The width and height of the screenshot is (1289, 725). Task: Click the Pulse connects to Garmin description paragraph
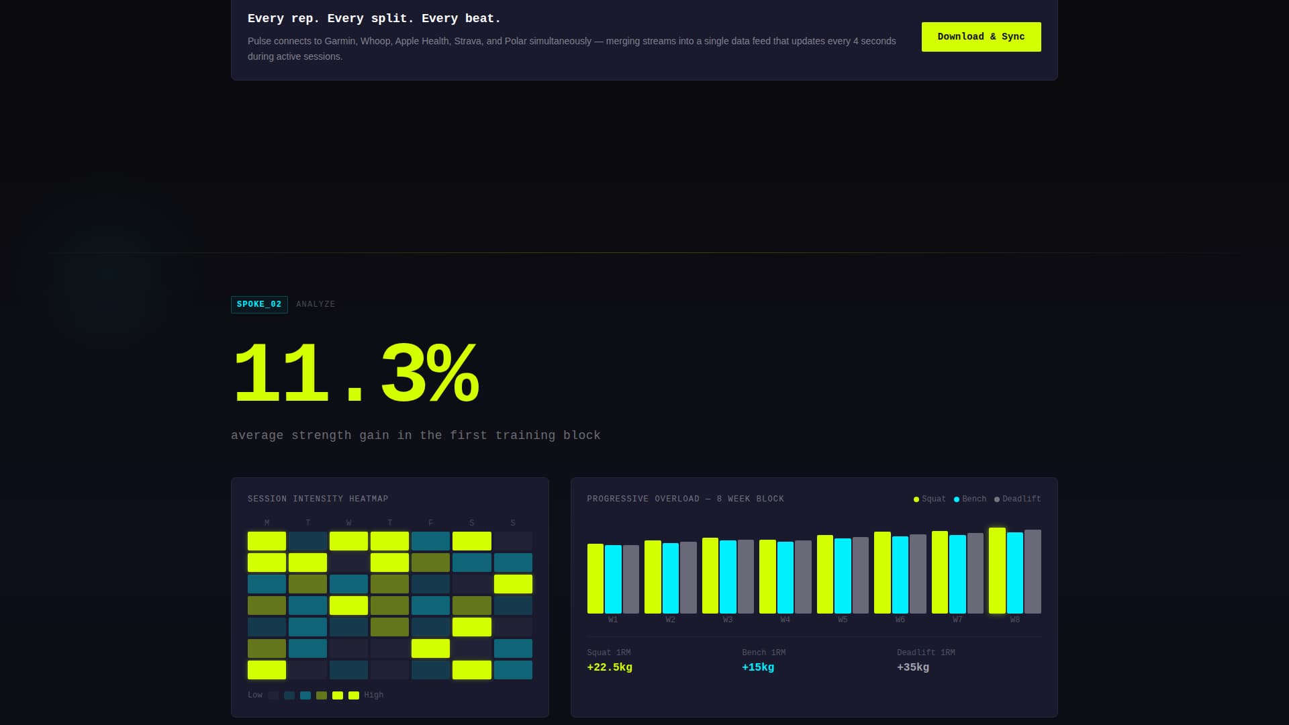pyautogui.click(x=572, y=48)
